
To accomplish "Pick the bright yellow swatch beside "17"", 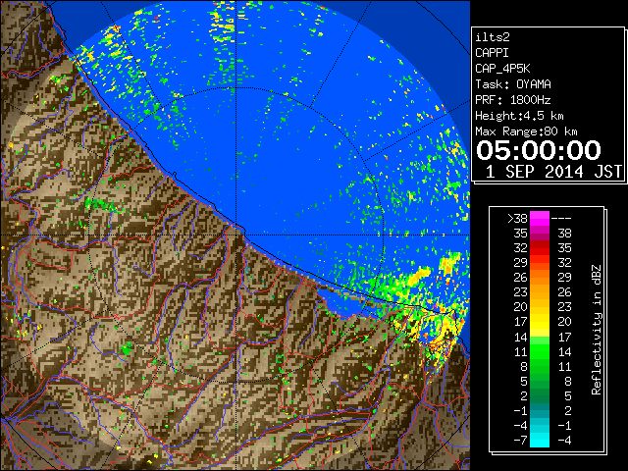I will (x=540, y=322).
